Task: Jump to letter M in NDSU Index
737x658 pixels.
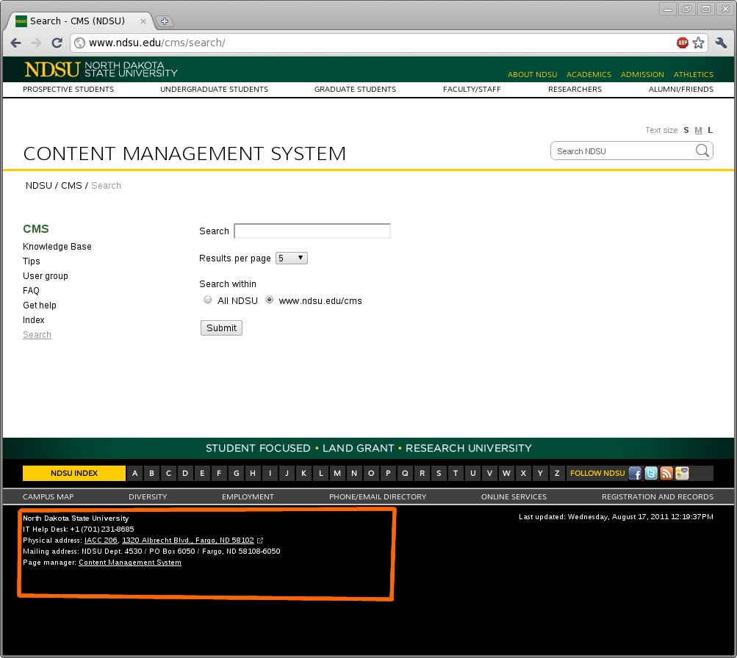Action: 337,474
